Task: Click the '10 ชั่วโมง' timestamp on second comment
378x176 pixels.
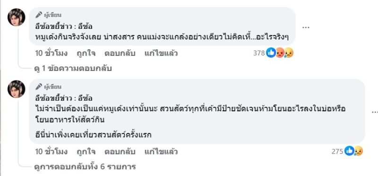Action: pos(52,151)
